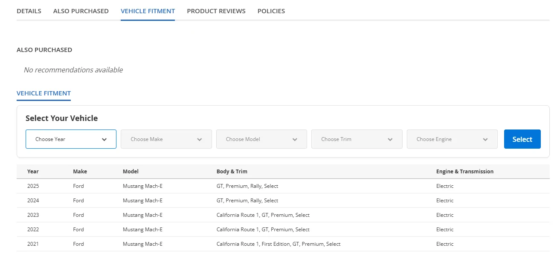Screen dimensions: 557x253
Task: Click Electric in the 2024 row
Action: click(445, 201)
